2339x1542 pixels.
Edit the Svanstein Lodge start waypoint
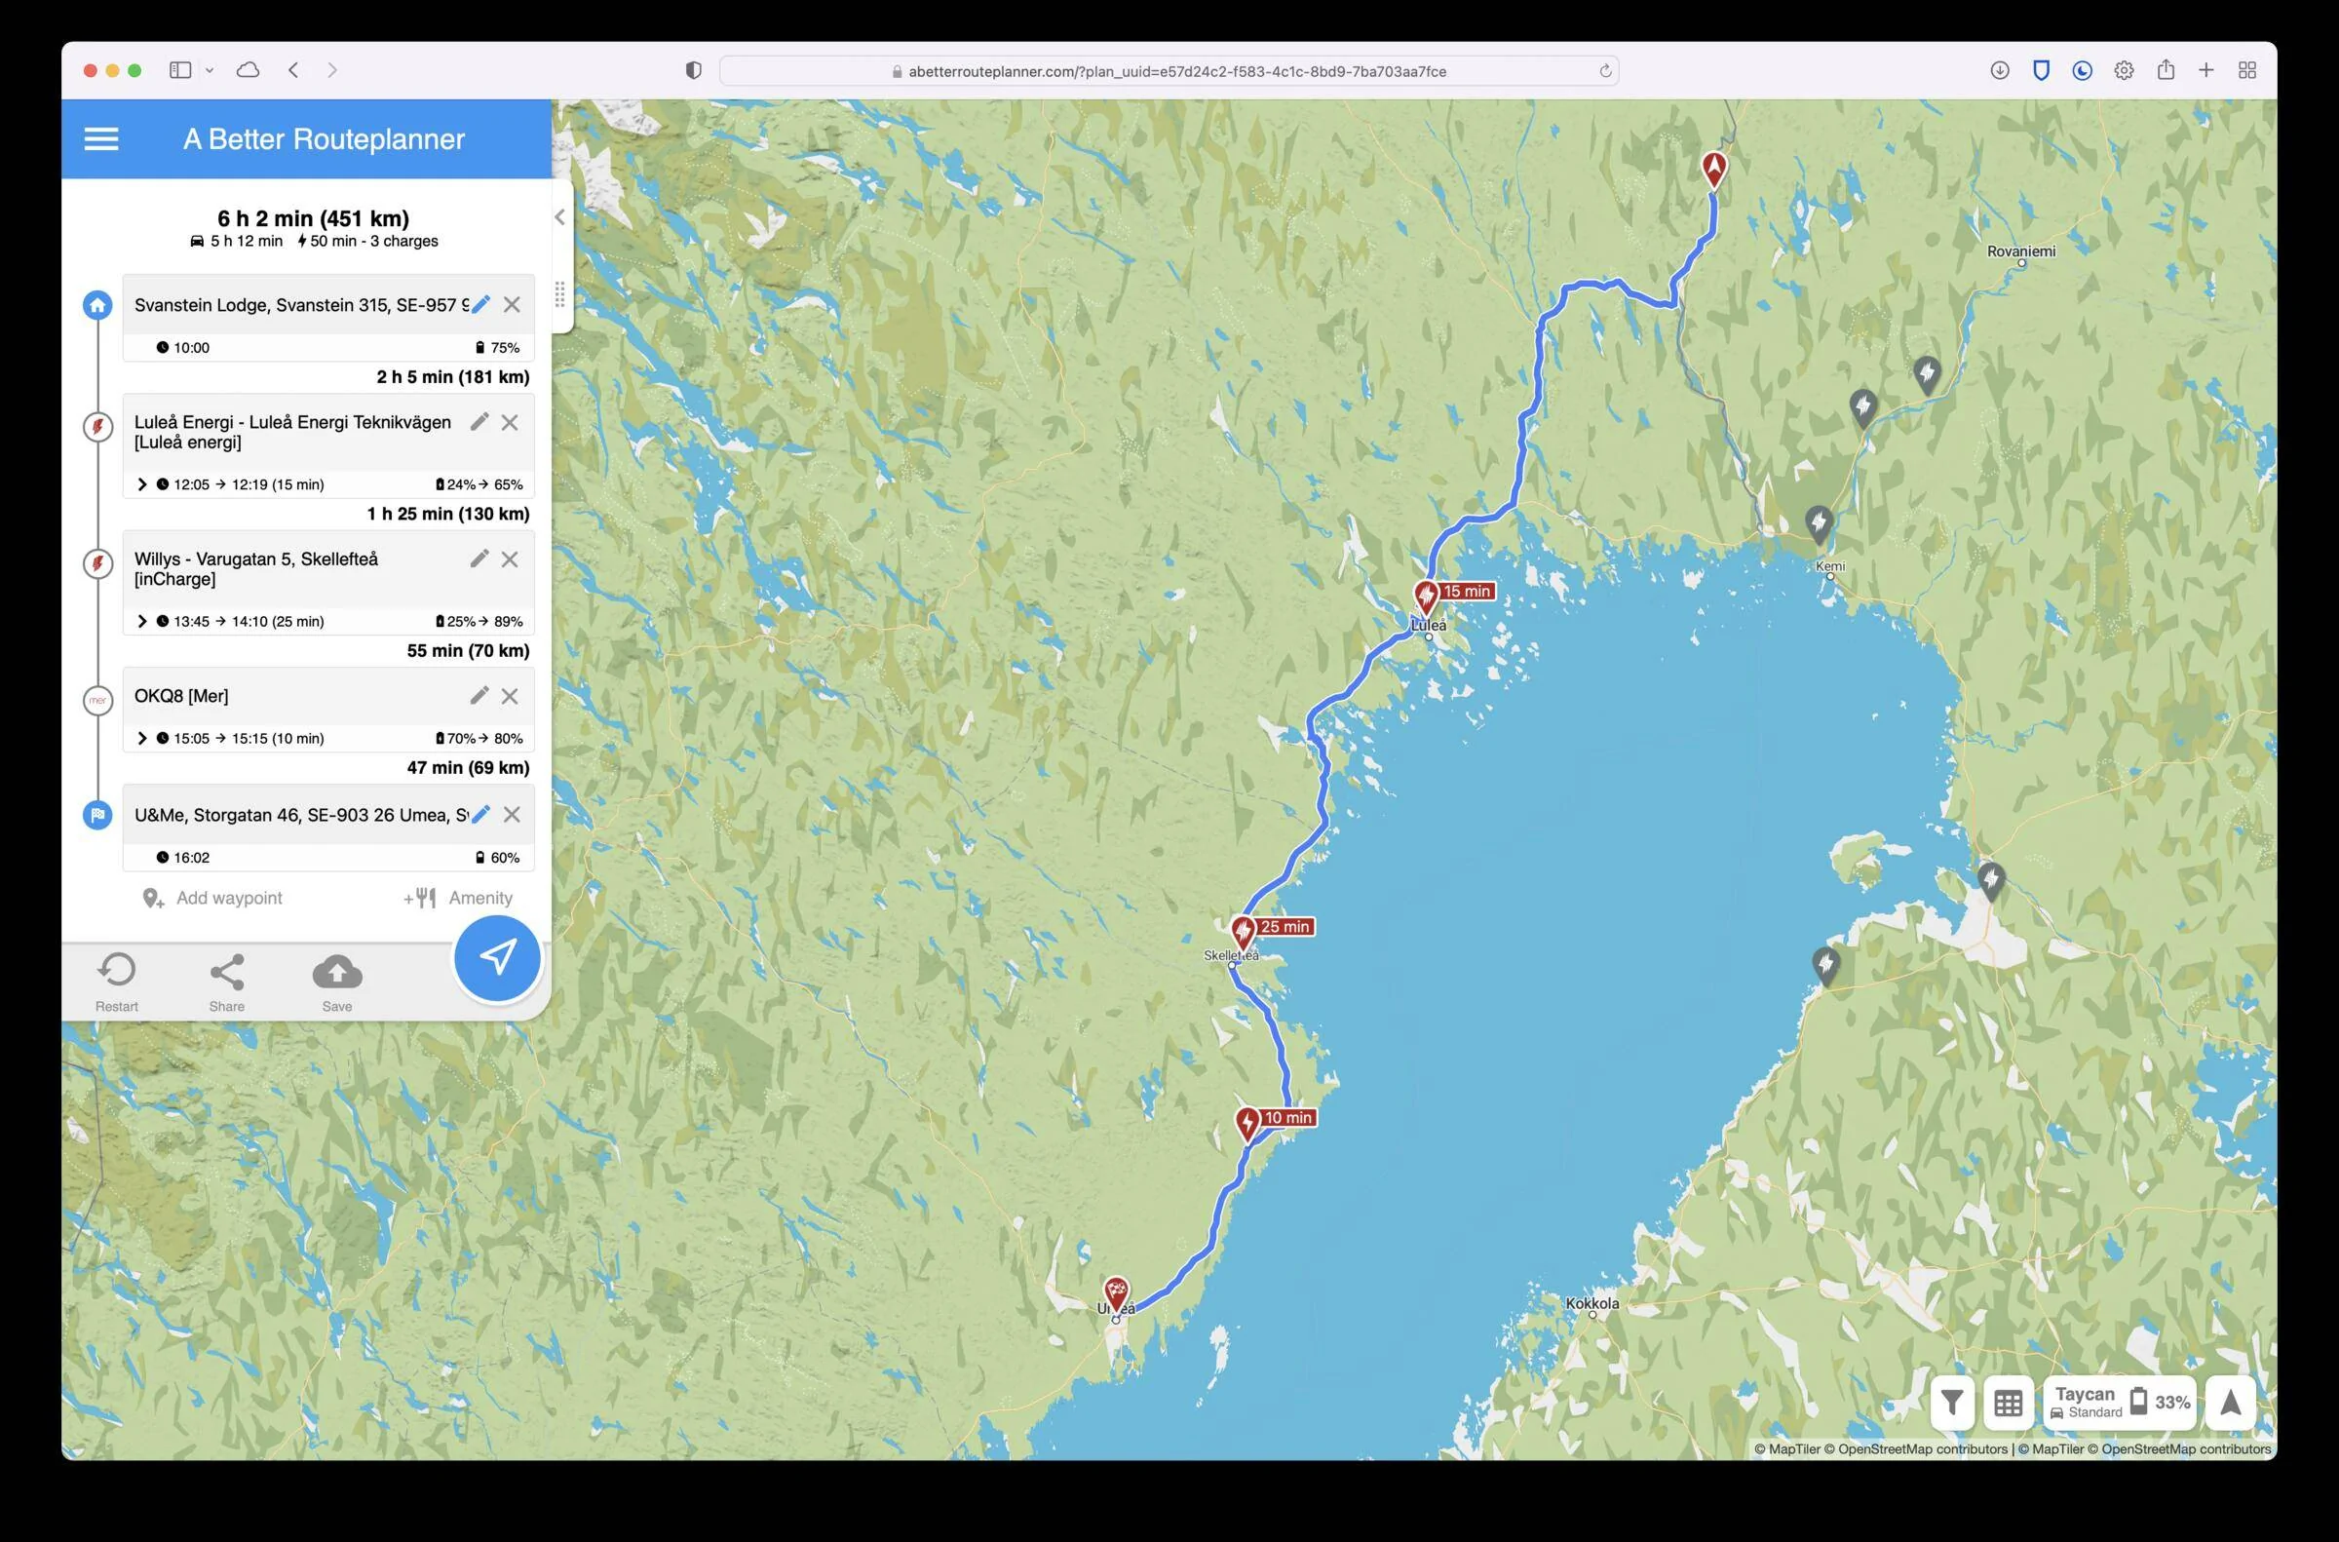pos(480,305)
